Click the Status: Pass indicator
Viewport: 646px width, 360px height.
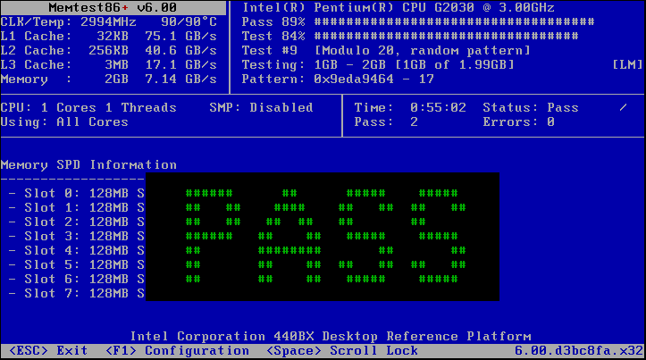tap(530, 108)
